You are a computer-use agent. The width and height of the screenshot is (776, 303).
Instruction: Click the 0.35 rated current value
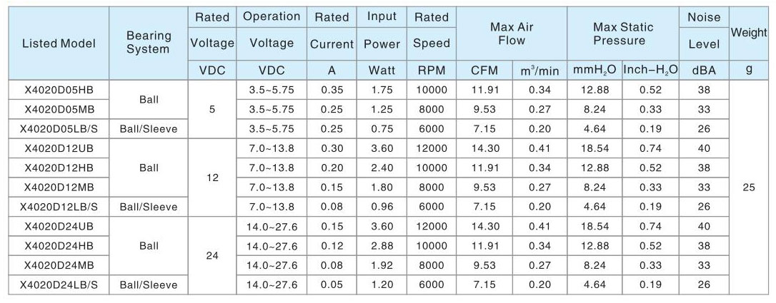(332, 90)
